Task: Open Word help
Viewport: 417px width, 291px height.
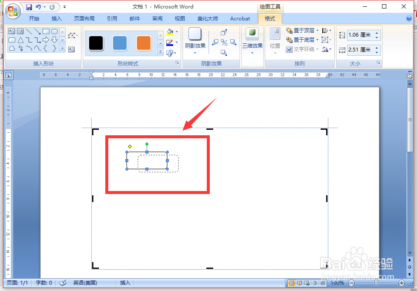Action: click(409, 18)
